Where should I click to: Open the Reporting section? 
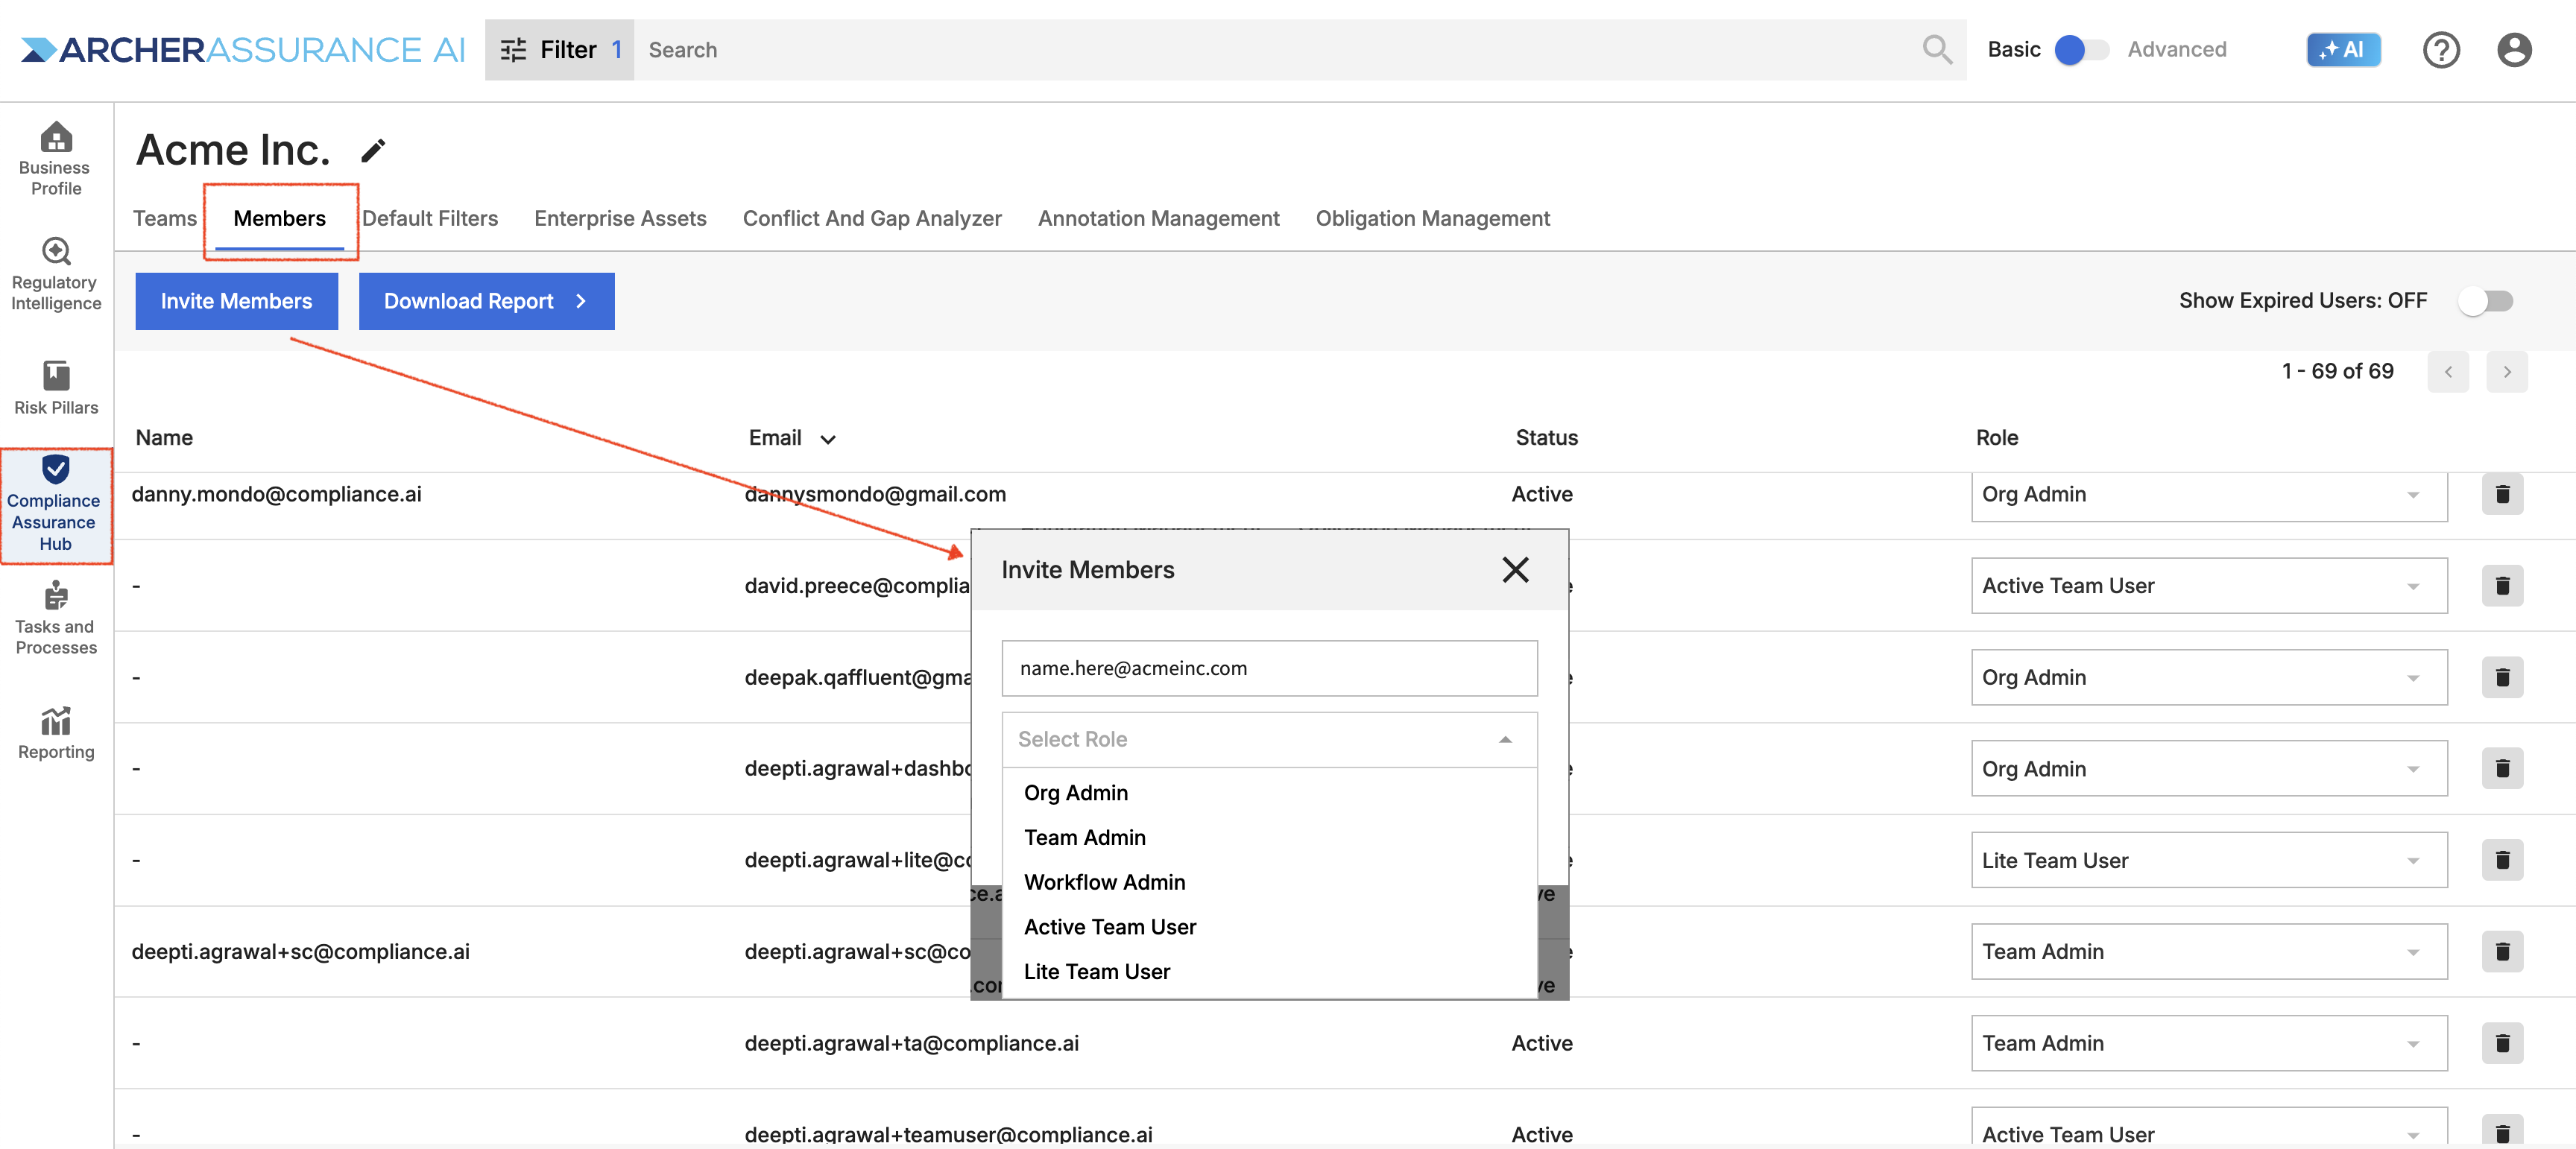pyautogui.click(x=55, y=733)
